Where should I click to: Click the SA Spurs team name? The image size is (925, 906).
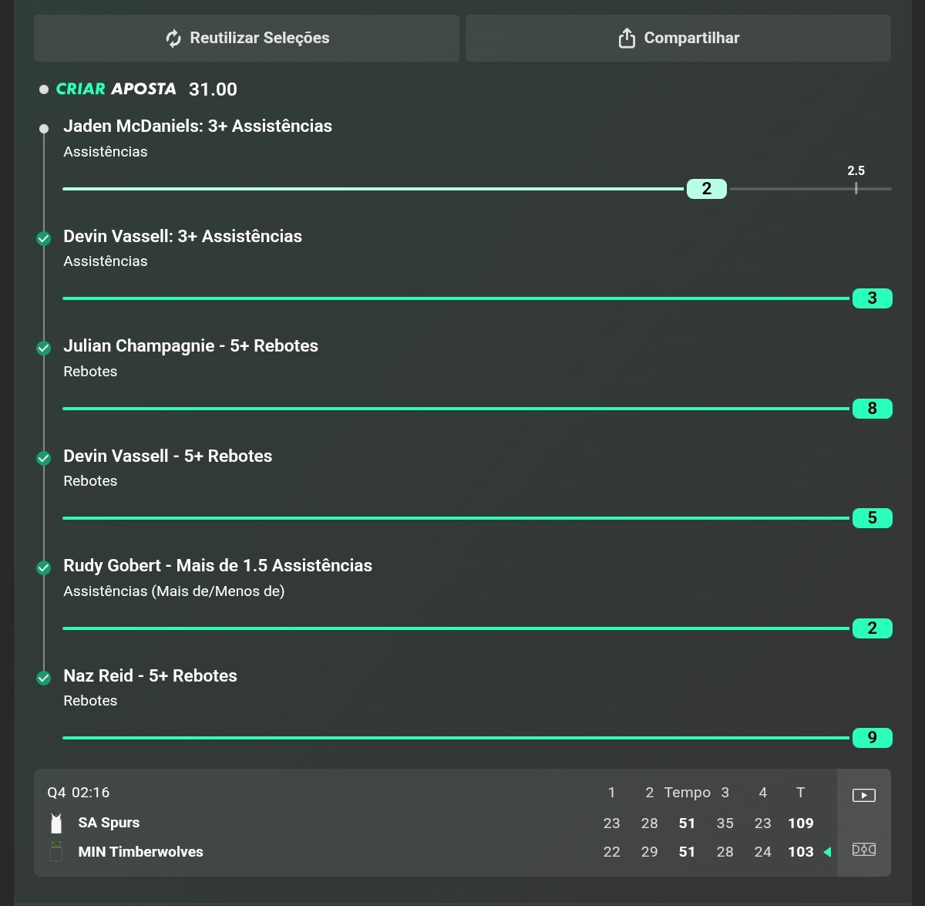[x=109, y=823]
